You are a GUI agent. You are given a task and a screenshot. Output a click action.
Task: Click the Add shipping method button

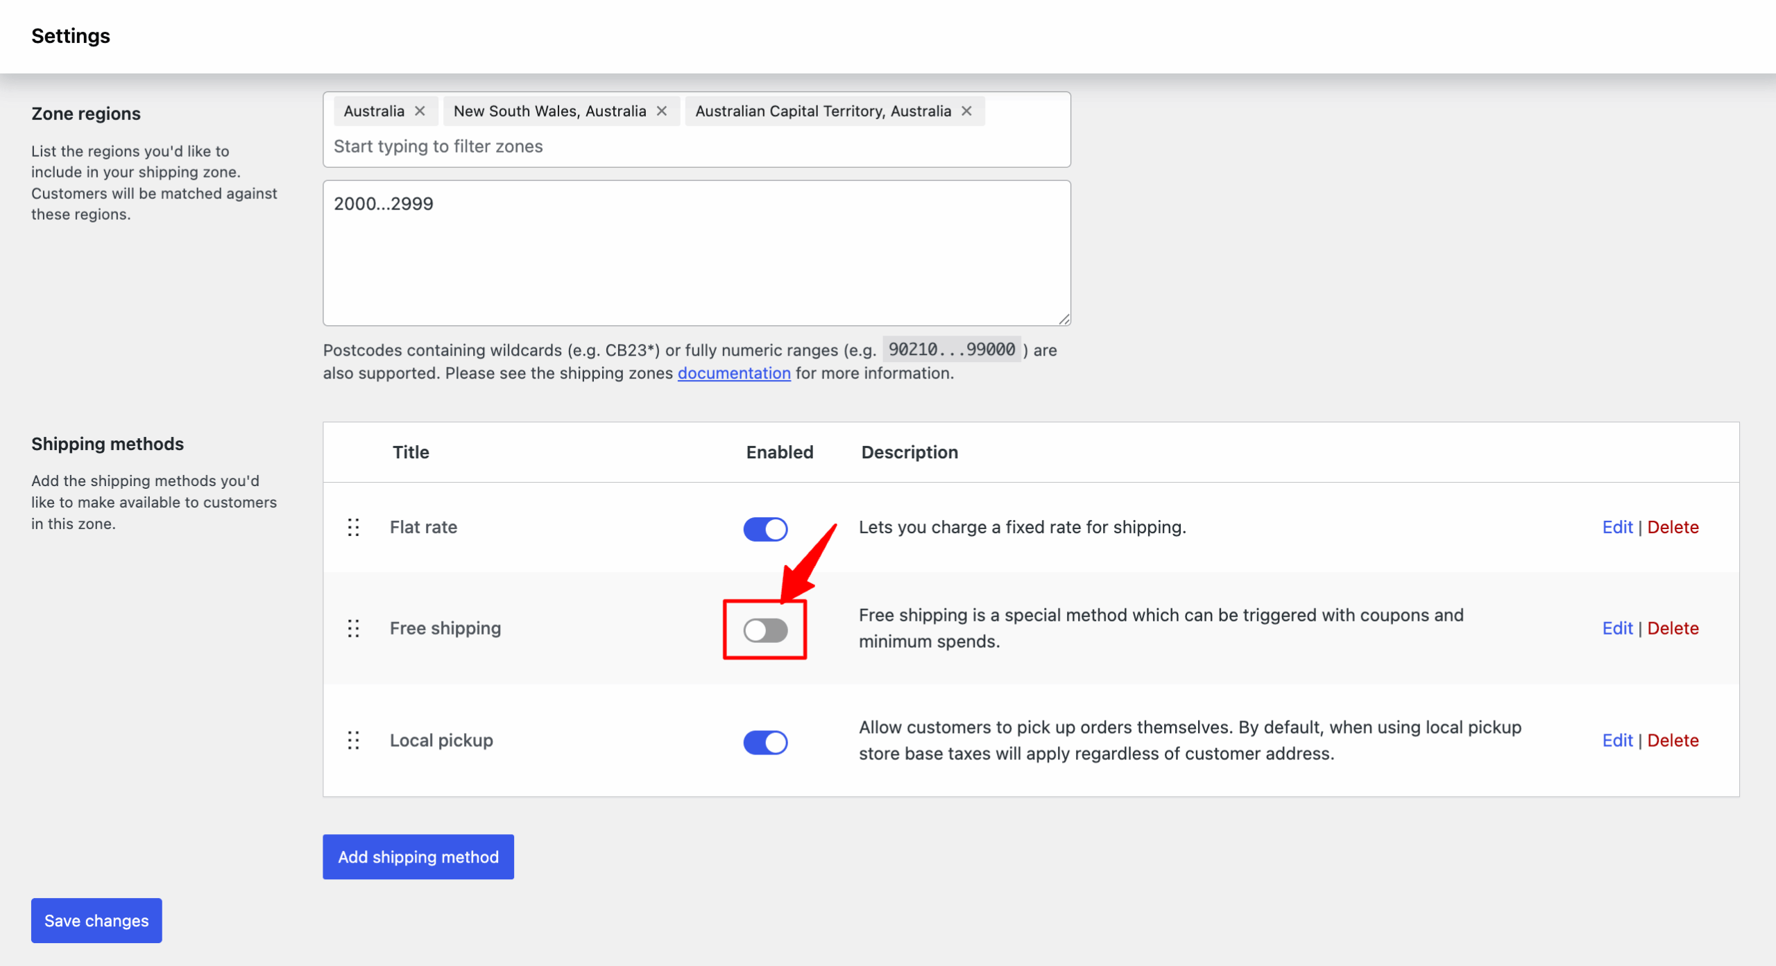[x=418, y=856]
